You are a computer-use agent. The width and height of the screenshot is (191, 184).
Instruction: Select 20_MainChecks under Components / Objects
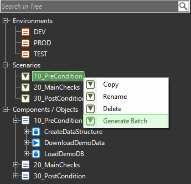(x=57, y=165)
